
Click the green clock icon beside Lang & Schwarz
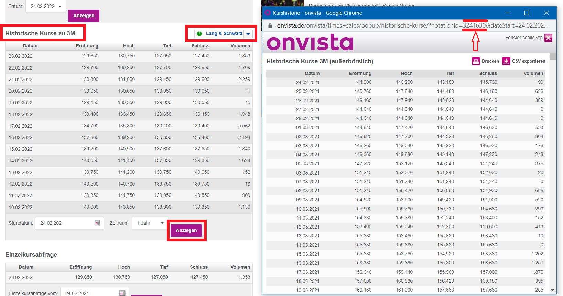point(199,33)
